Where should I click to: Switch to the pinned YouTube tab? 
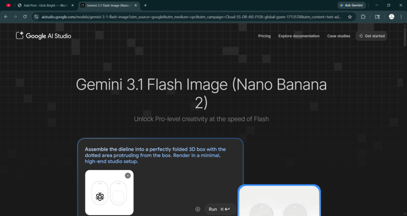(8, 5)
